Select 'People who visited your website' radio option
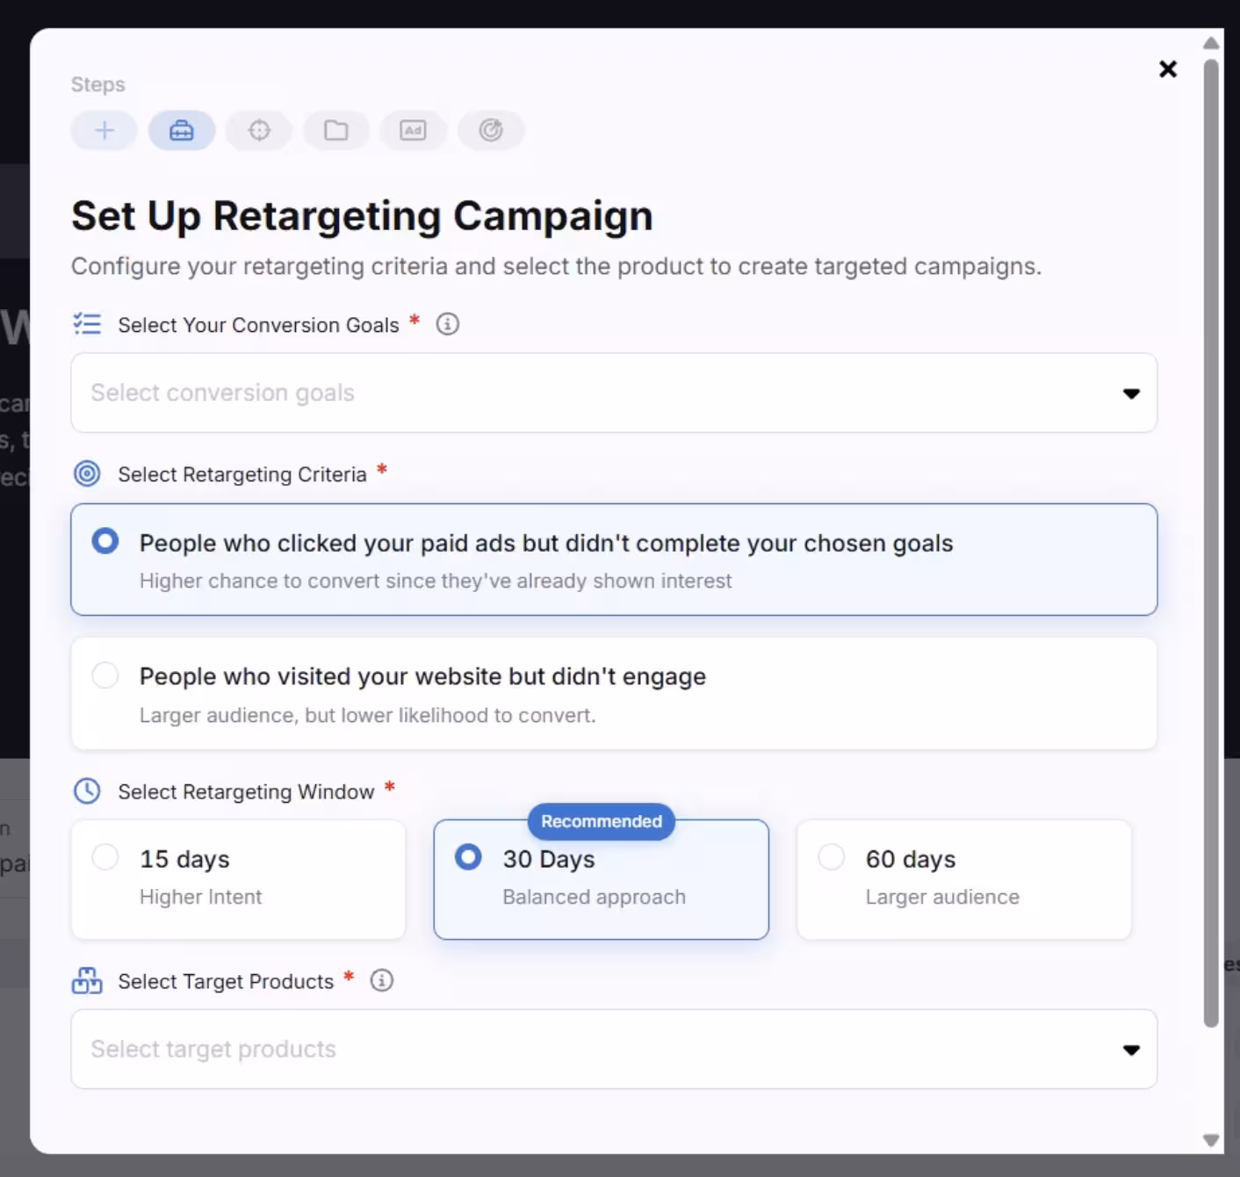 tap(614, 694)
